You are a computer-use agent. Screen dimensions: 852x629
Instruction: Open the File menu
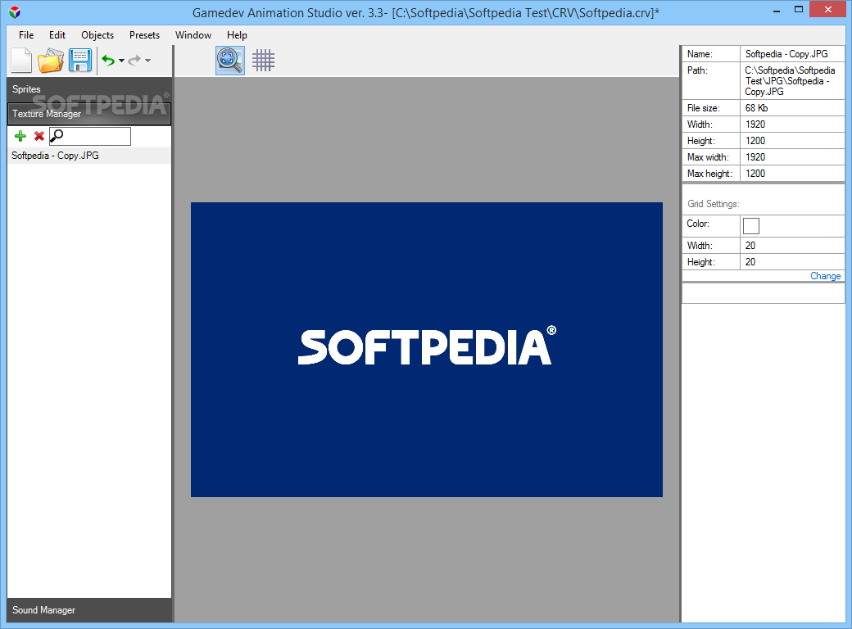click(x=26, y=34)
